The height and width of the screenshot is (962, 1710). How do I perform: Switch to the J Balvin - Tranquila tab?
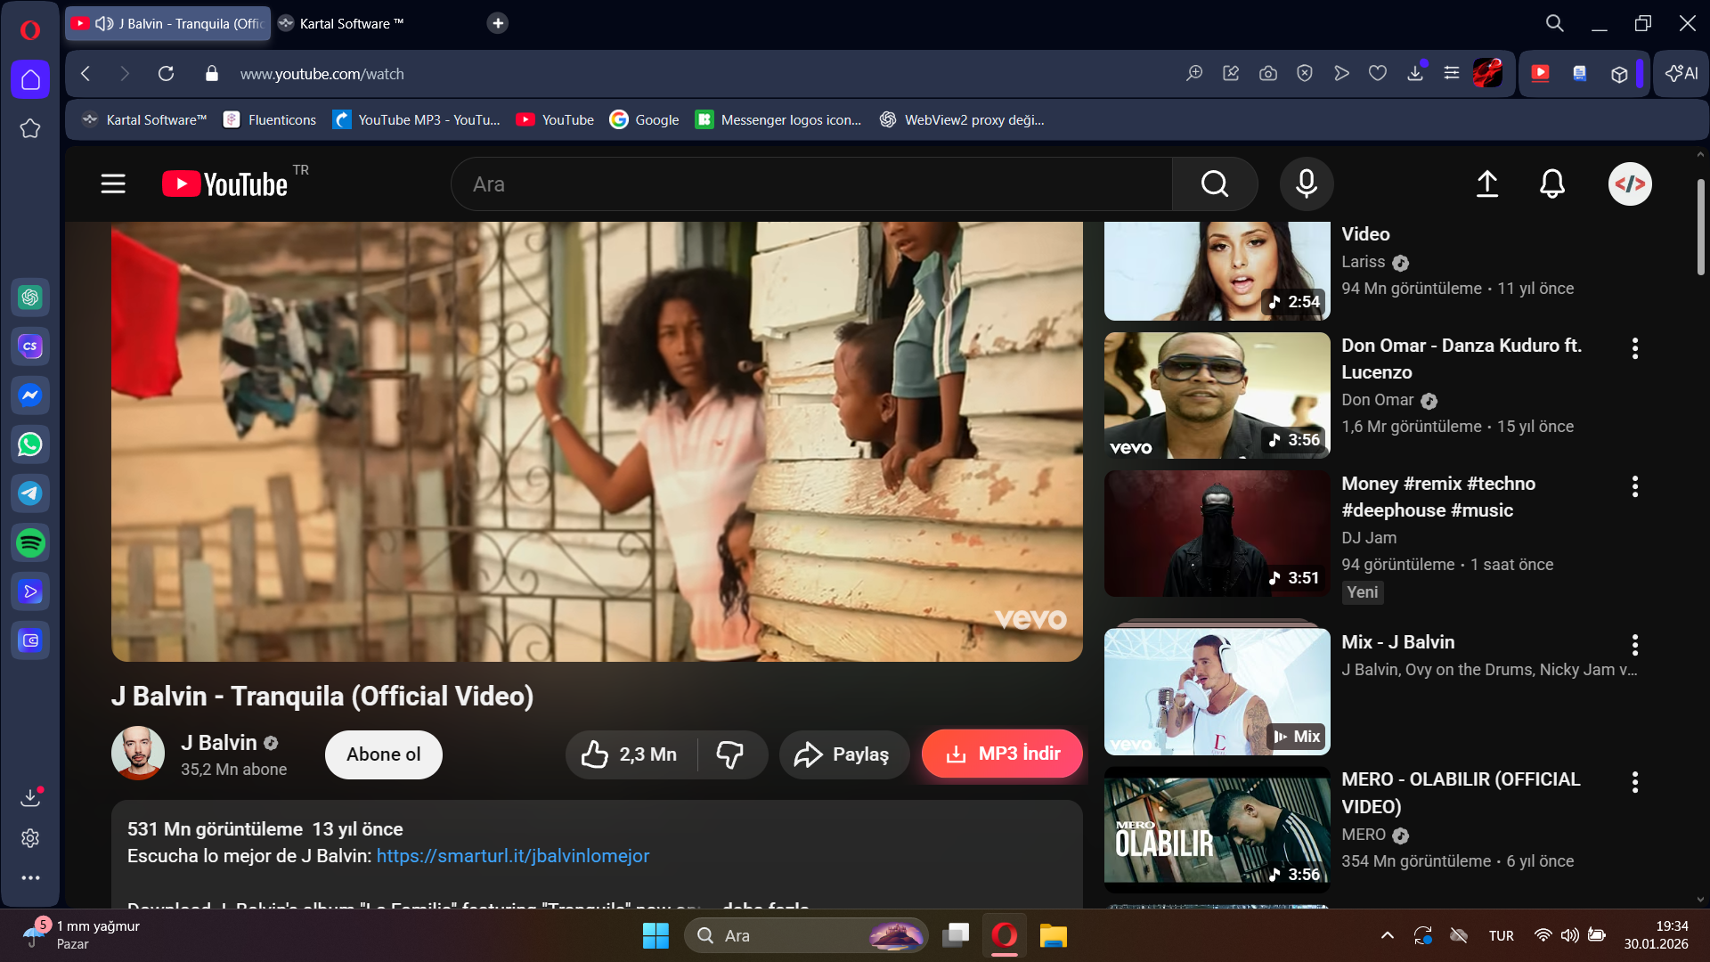pyautogui.click(x=168, y=23)
